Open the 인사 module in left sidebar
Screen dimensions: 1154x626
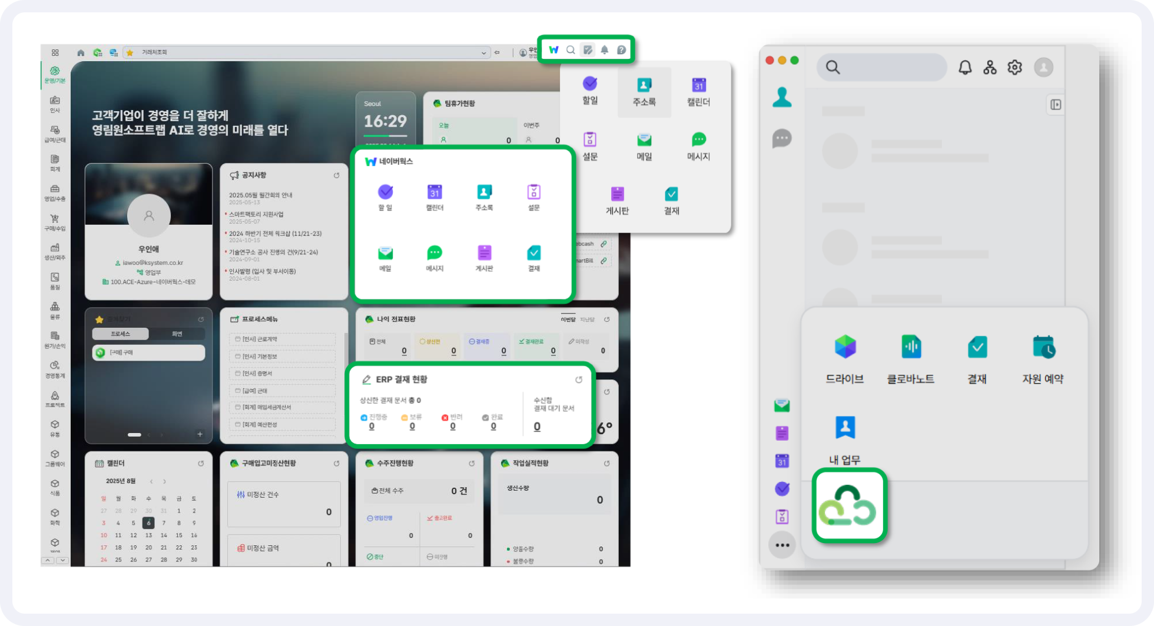coord(55,104)
